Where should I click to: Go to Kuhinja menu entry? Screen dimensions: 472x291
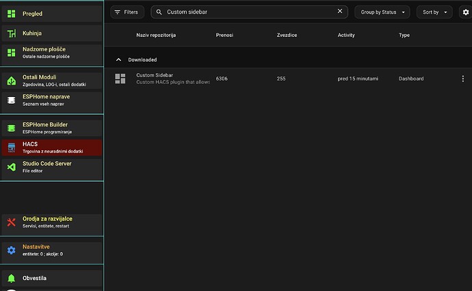pos(52,33)
